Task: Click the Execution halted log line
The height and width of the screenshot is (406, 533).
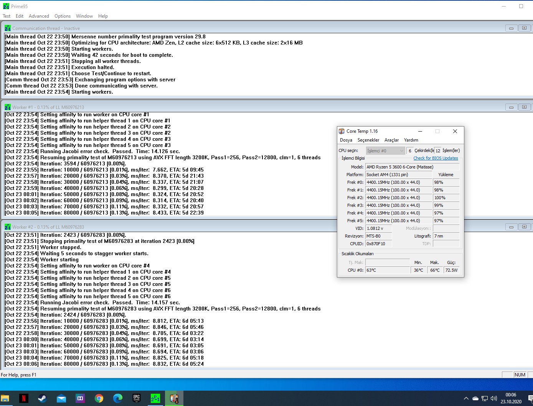Action: click(59, 67)
